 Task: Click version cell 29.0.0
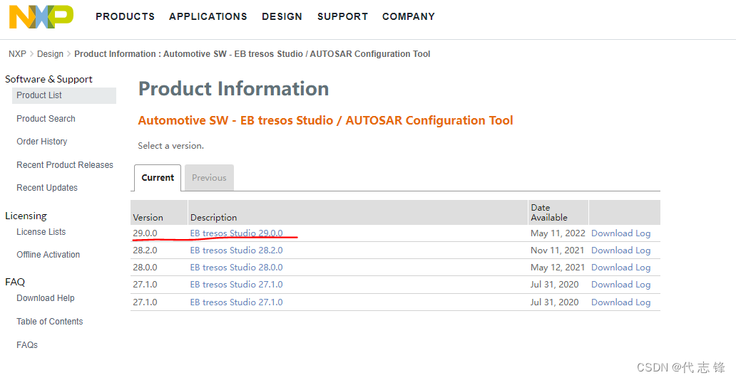(x=145, y=233)
